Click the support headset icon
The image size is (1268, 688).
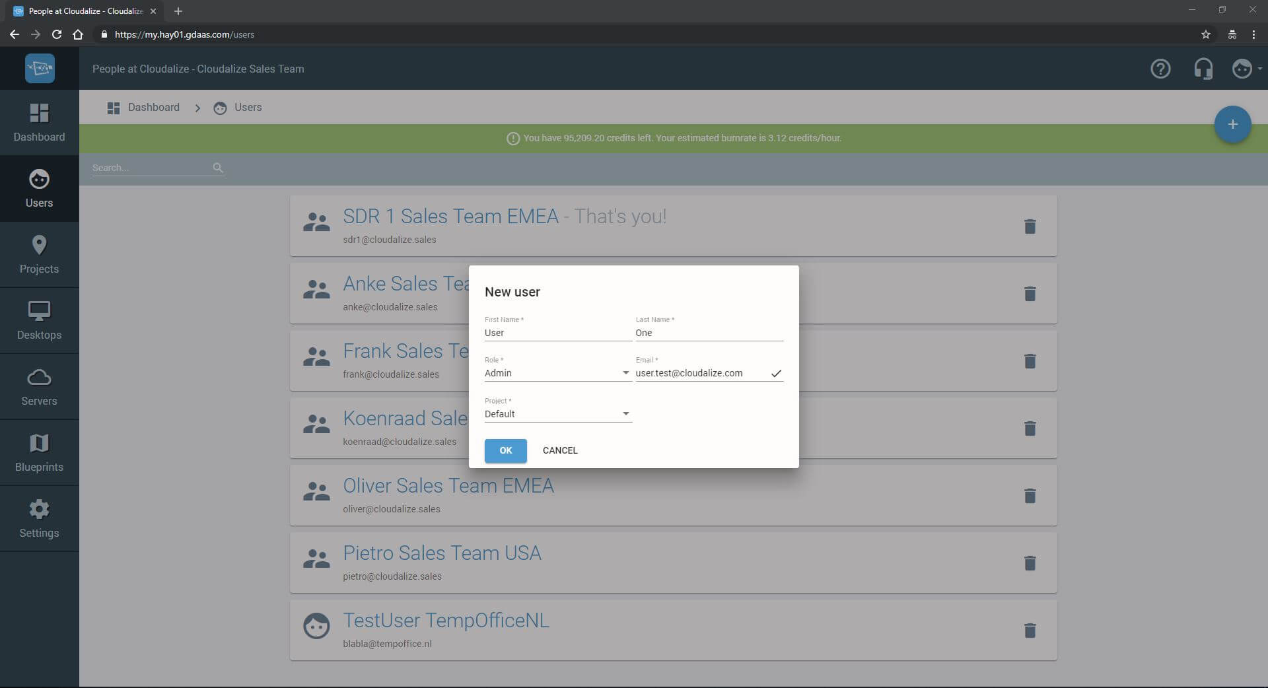click(x=1203, y=69)
